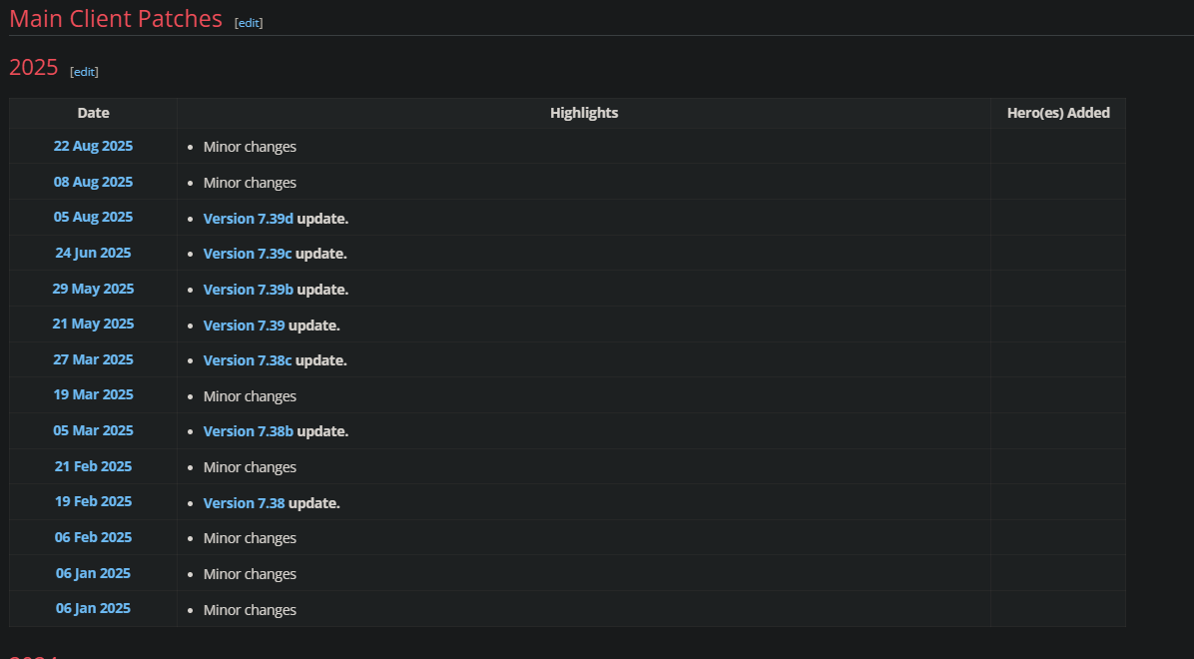
Task: Open the 24 Jun 2025 patch date link
Action: pyautogui.click(x=93, y=253)
